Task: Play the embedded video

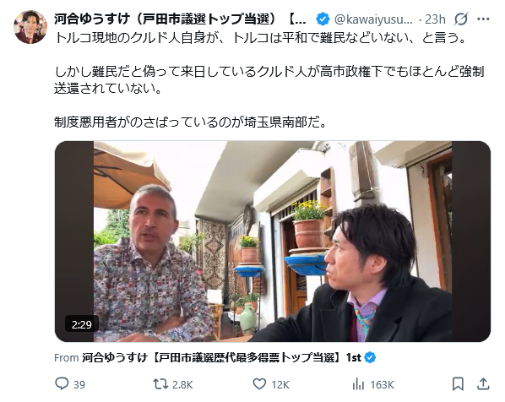Action: point(273,242)
